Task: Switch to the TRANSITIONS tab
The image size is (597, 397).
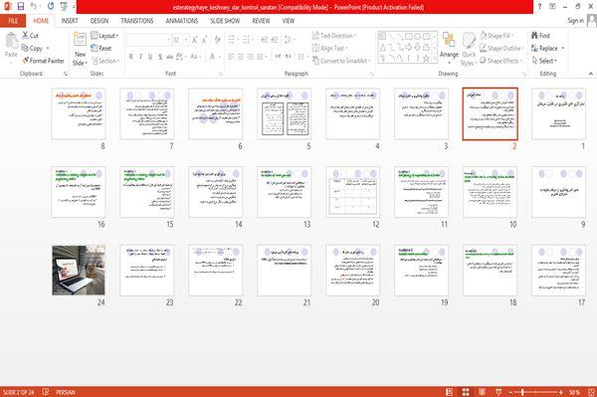Action: click(137, 21)
